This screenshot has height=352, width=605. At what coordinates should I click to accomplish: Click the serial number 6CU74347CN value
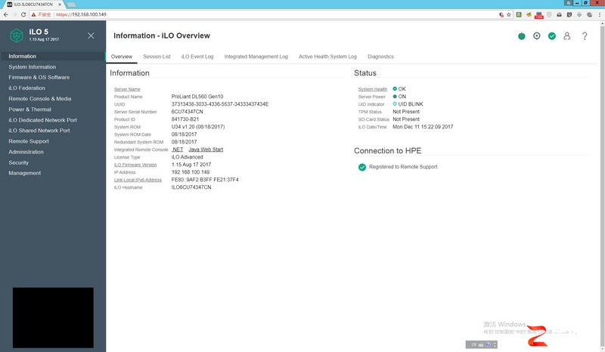coord(187,112)
